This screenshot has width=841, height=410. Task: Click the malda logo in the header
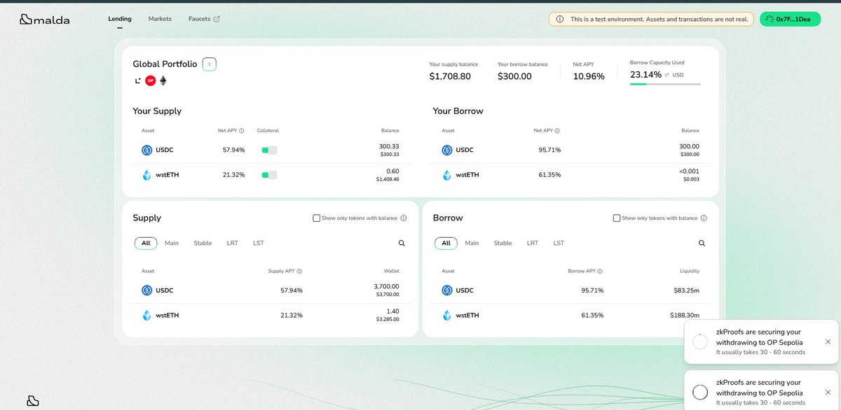click(x=44, y=20)
